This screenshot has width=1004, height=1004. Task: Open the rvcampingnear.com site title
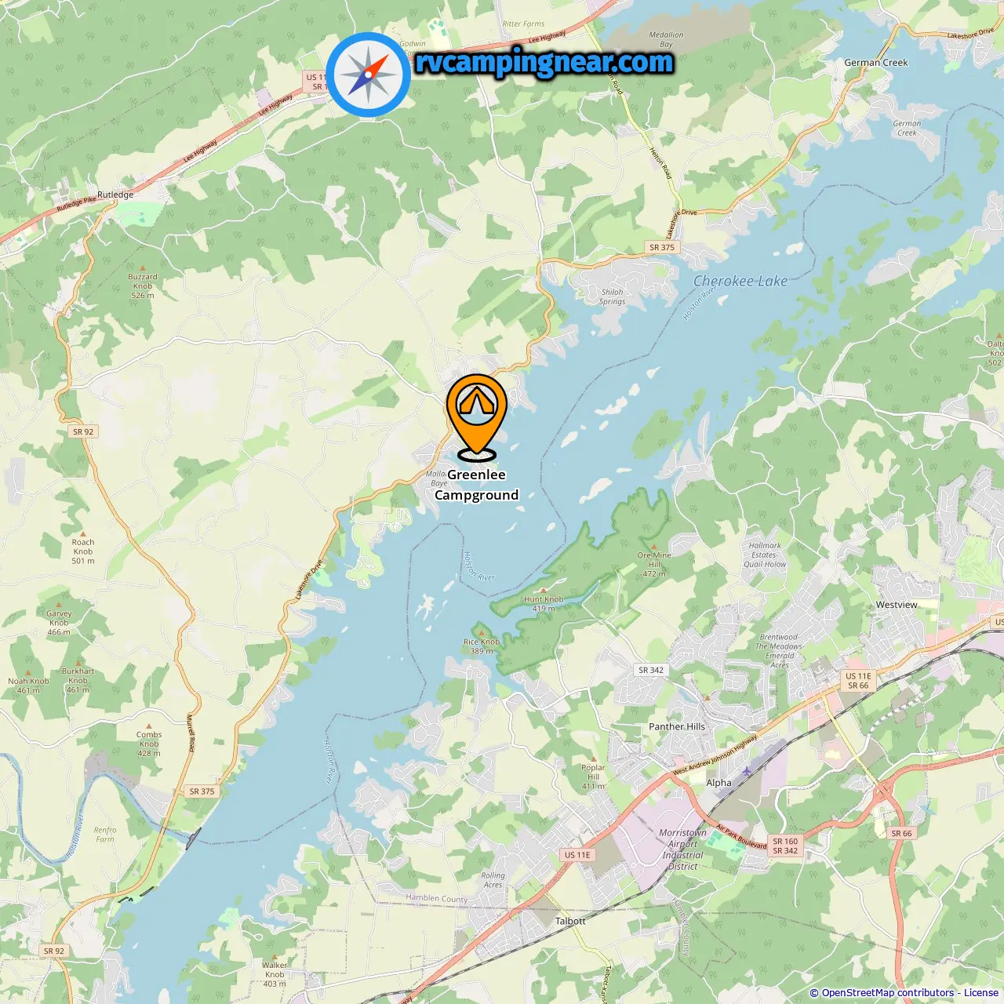[544, 62]
